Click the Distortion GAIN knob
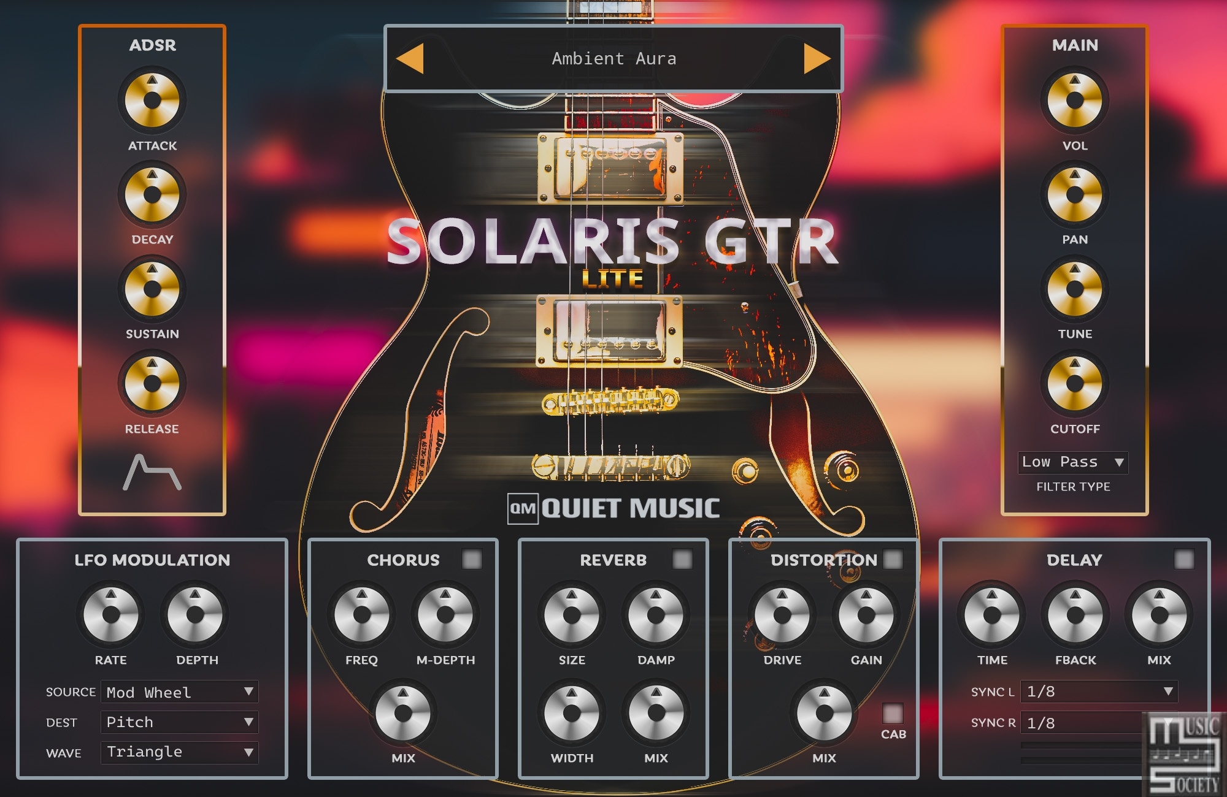Screen dimensions: 1227x797 point(866,615)
